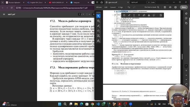Open the Acrobat more options ellipsis

tap(167, 2)
